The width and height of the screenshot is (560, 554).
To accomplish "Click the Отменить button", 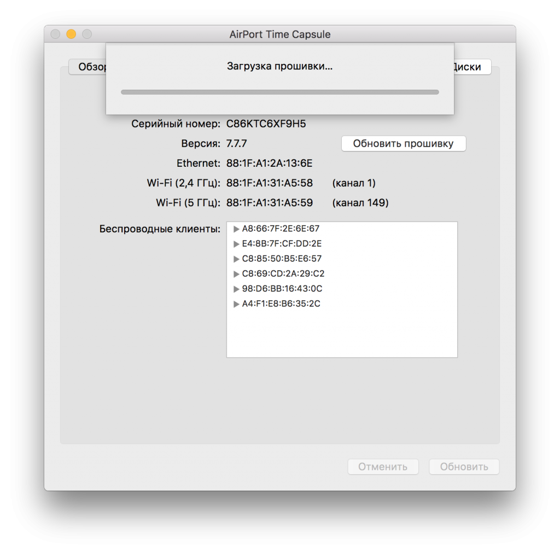I will point(383,467).
